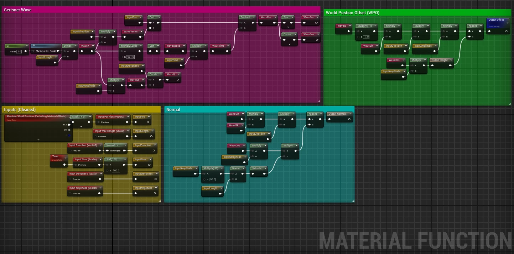
Task: Select the WavePos node title
Action: 266,17
